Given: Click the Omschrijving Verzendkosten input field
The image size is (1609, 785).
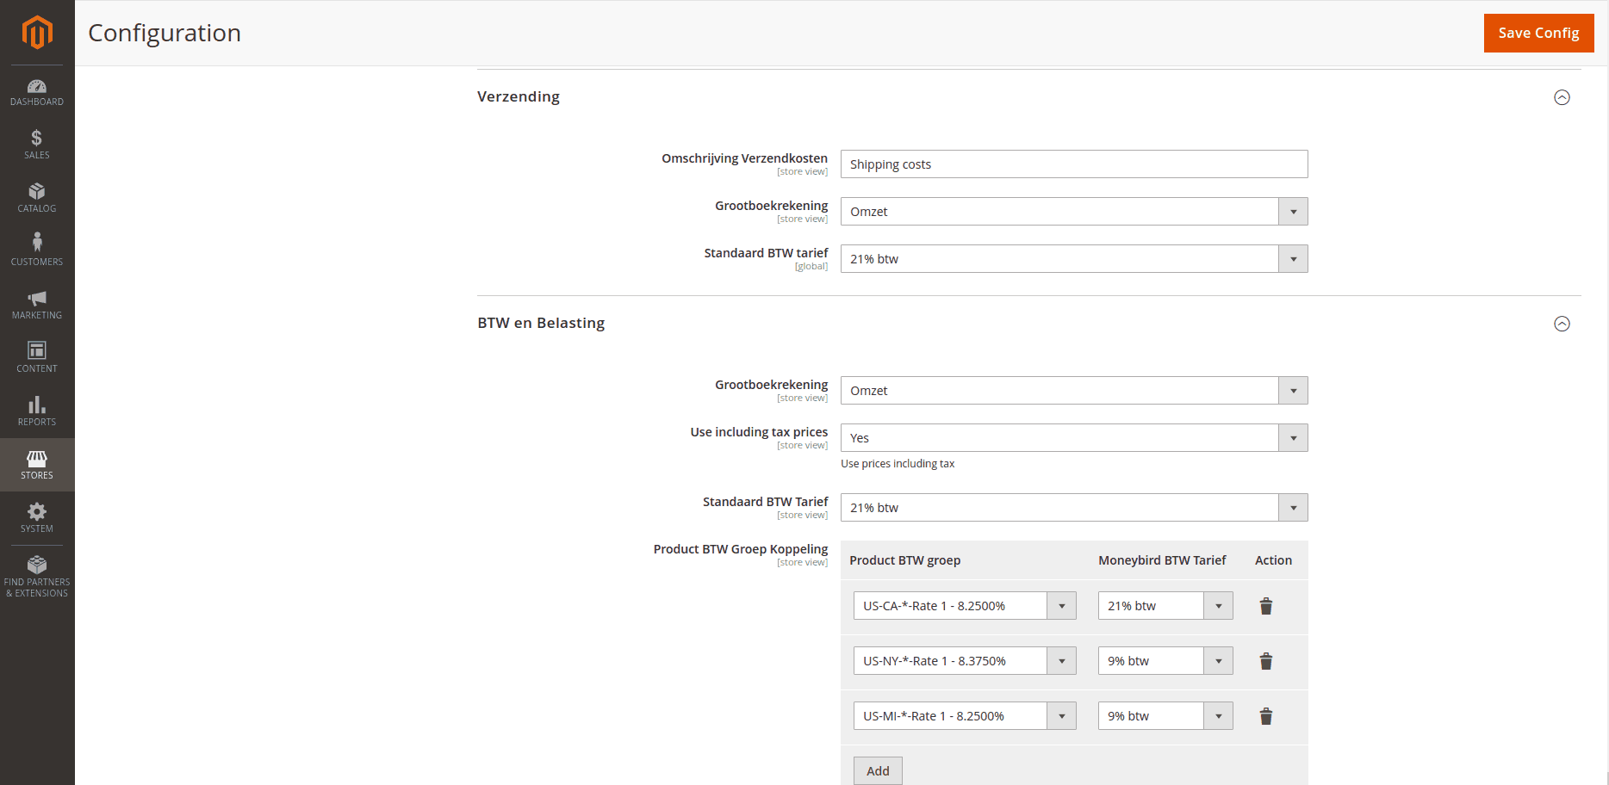Looking at the screenshot, I should tap(1074, 164).
